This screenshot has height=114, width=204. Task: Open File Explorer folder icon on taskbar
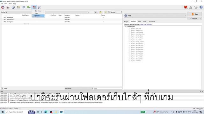click(x=56, y=112)
